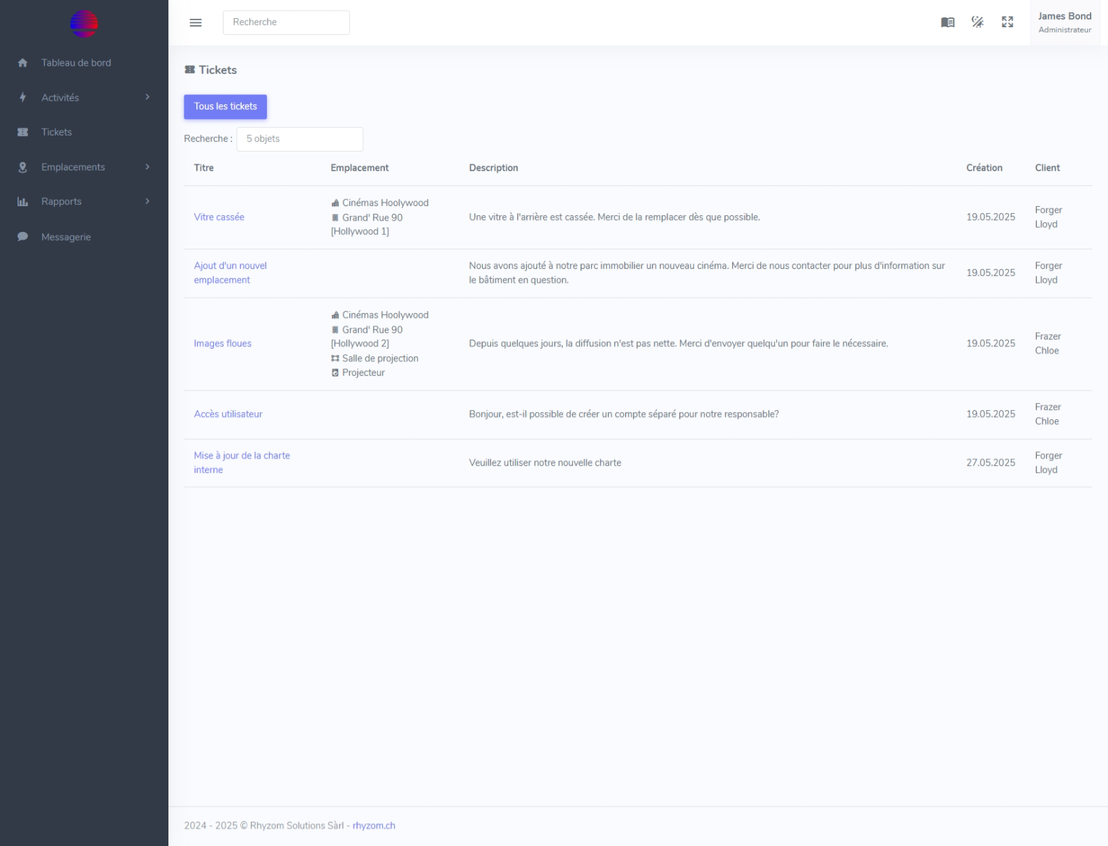Click the home icon for Tableau de bord

tap(22, 63)
